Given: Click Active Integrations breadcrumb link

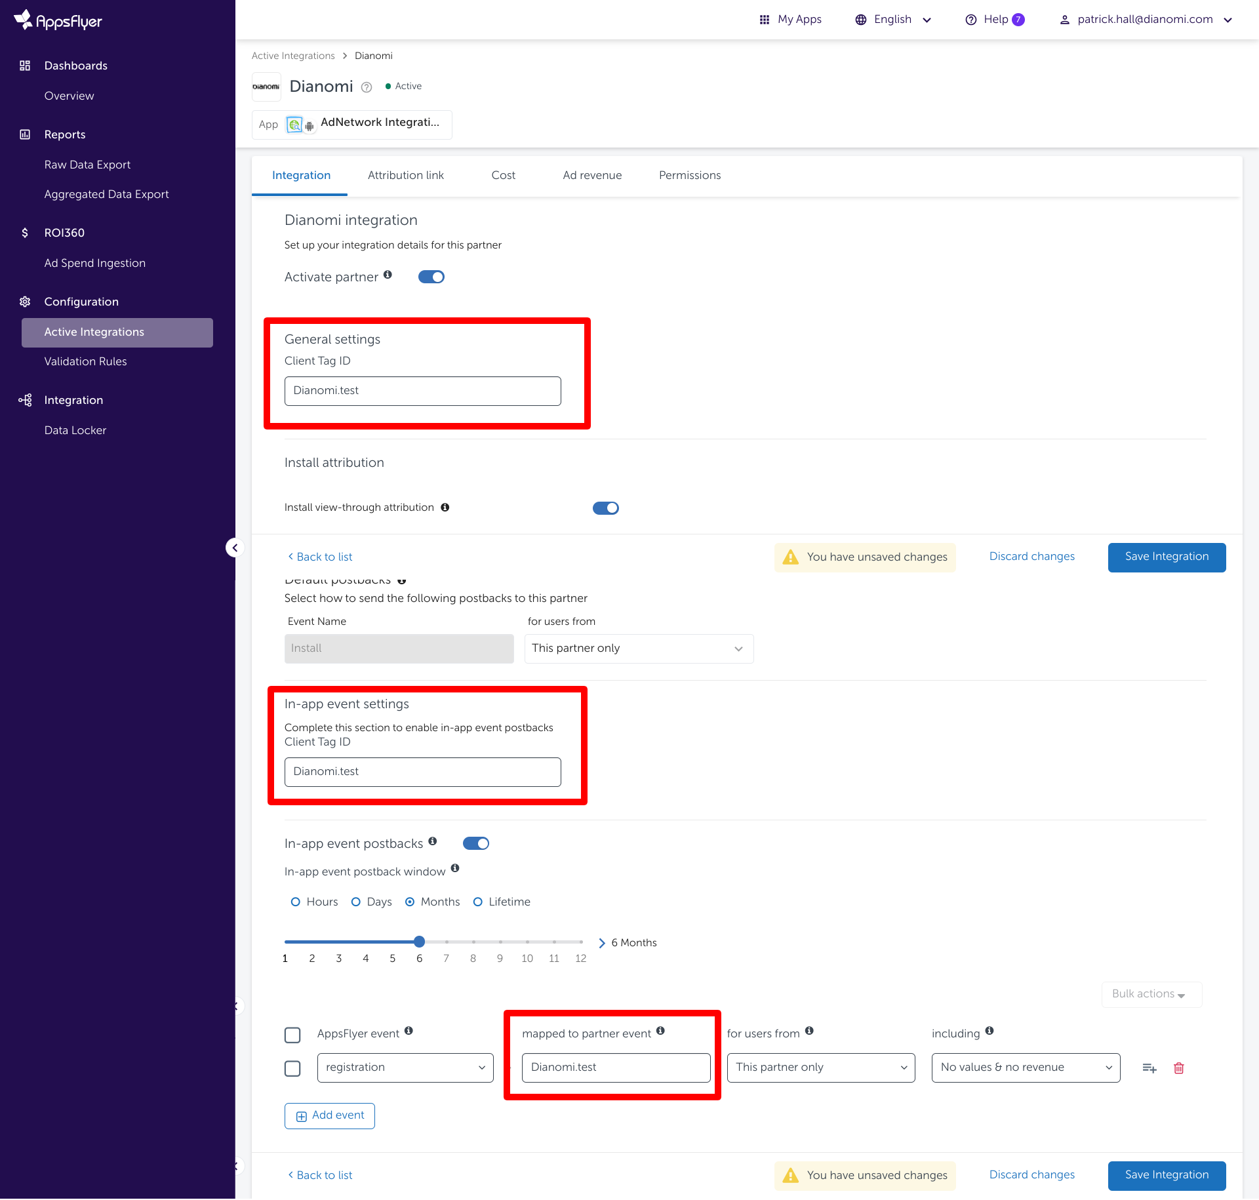Looking at the screenshot, I should click(x=293, y=56).
